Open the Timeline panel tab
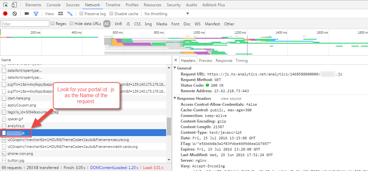The width and height of the screenshot is (368, 171). [x=113, y=5]
